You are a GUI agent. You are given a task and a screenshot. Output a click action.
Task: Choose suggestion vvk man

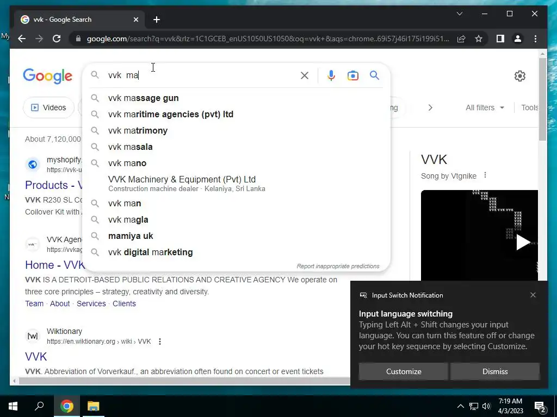(236, 204)
